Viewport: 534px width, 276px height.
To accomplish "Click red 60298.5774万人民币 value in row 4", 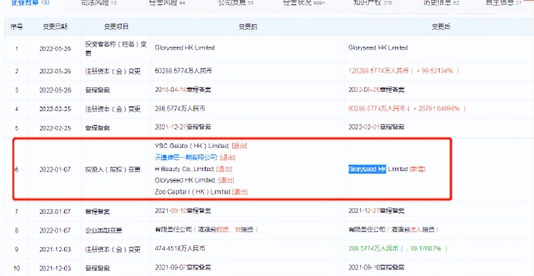I will [376, 109].
